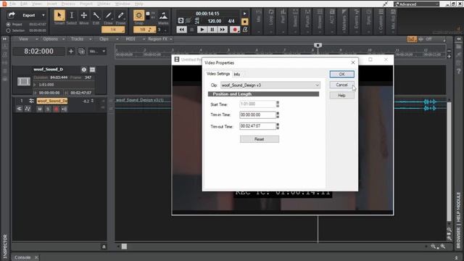Arm the transport Record button
This screenshot has width=464, height=261.
click(x=235, y=30)
